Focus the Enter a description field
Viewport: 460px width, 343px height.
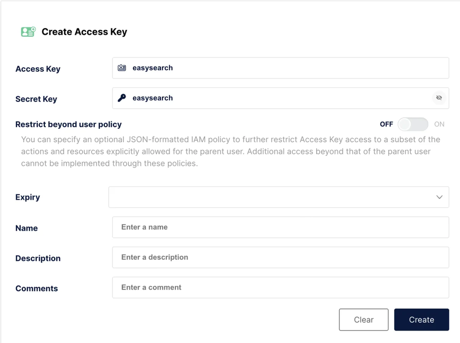(x=280, y=257)
